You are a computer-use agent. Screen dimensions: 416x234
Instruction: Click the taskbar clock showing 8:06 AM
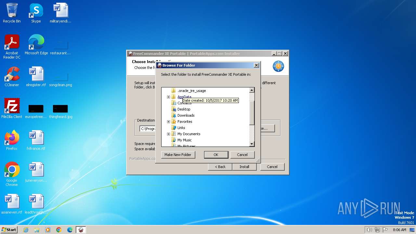tap(399, 230)
